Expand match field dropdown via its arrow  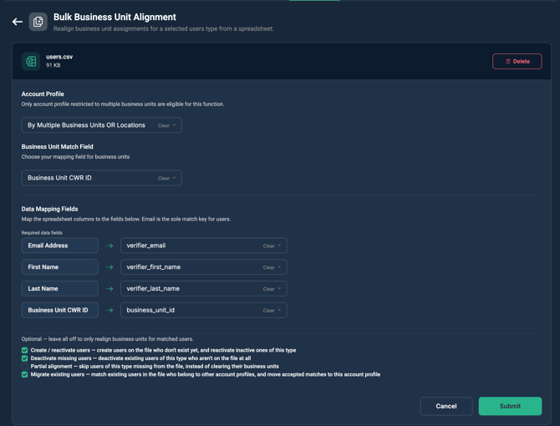[x=175, y=178]
